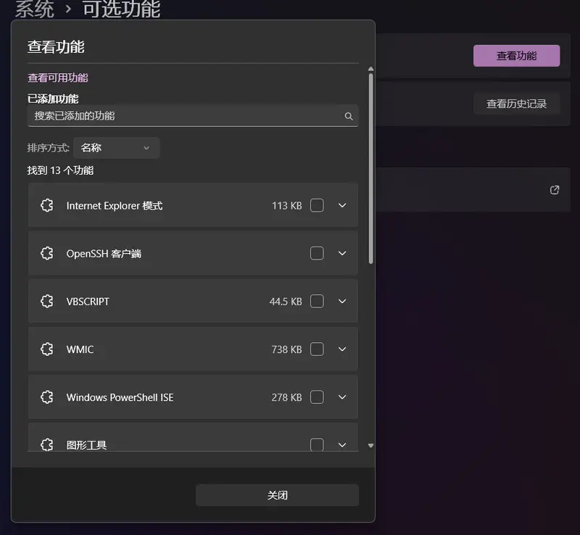This screenshot has height=535, width=580.
Task: Open the external link icon on right
Action: click(x=555, y=190)
